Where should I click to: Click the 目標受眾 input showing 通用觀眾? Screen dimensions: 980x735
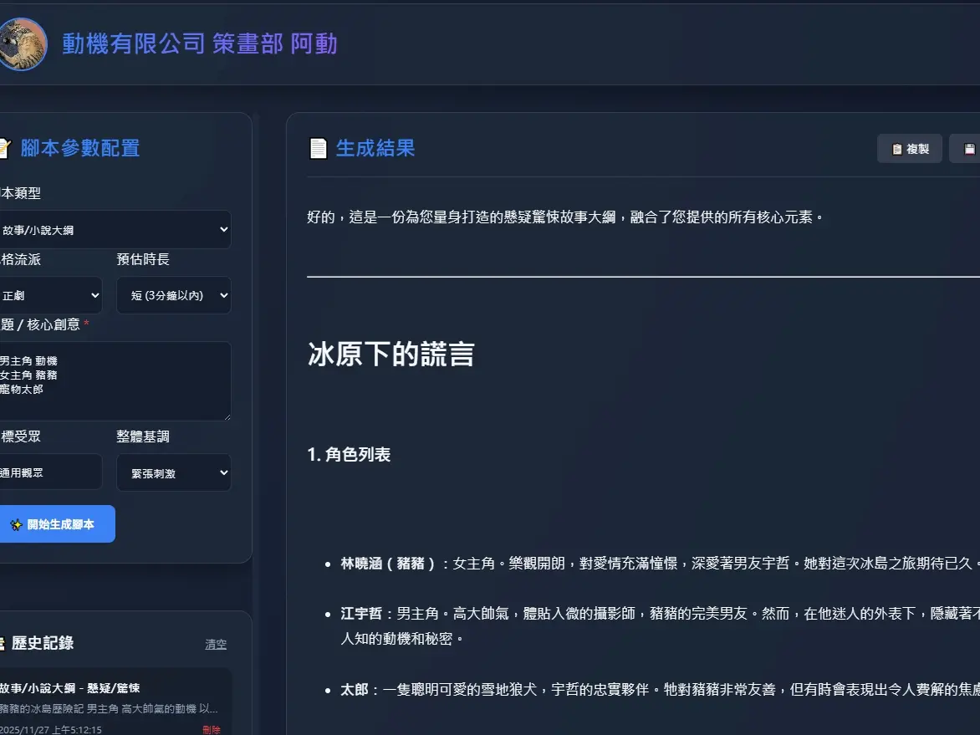coord(50,472)
